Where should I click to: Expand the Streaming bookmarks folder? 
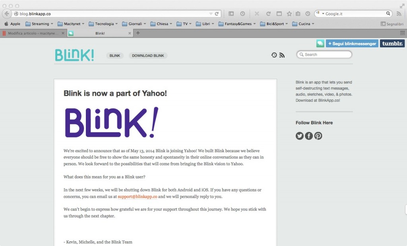coord(39,23)
